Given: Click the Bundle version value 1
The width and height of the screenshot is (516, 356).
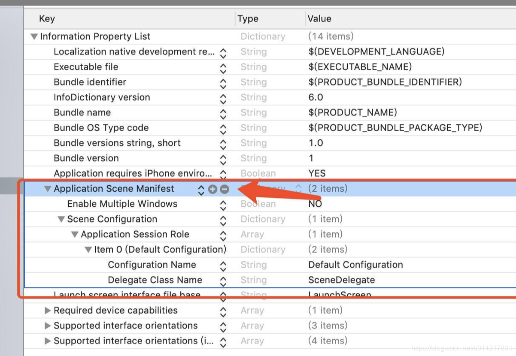Looking at the screenshot, I should point(311,158).
